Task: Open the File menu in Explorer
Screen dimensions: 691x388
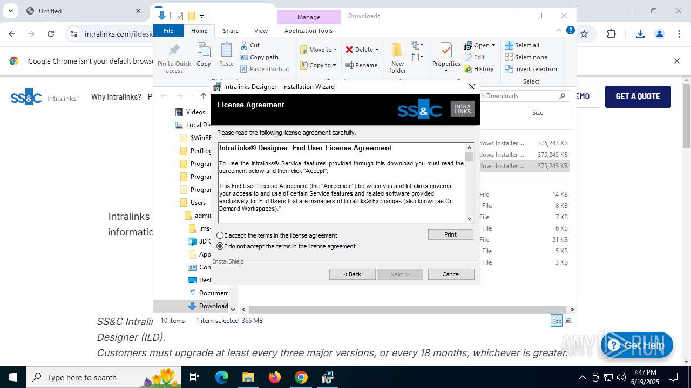Action: (x=168, y=31)
